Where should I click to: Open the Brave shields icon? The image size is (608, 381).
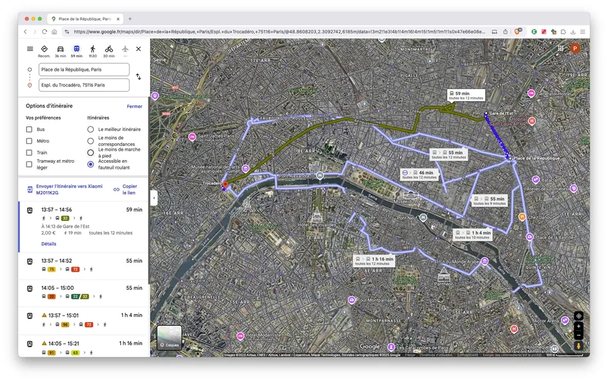pos(517,31)
